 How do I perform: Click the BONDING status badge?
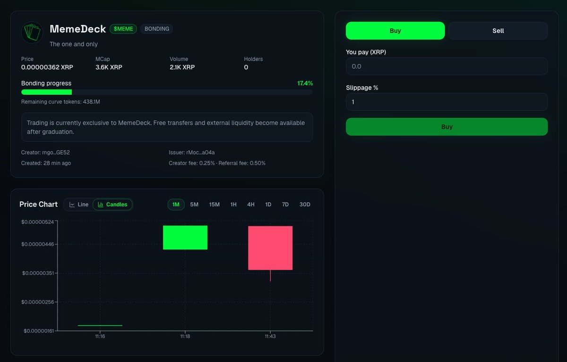[157, 29]
